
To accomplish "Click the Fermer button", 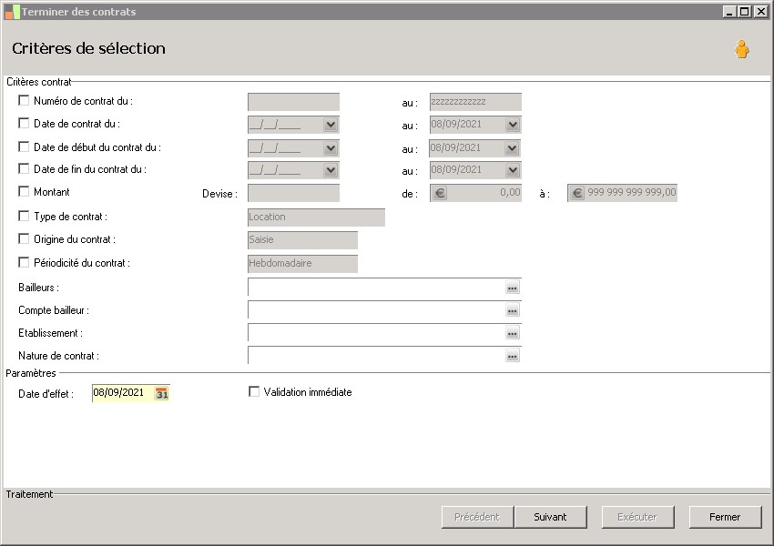I will point(725,517).
